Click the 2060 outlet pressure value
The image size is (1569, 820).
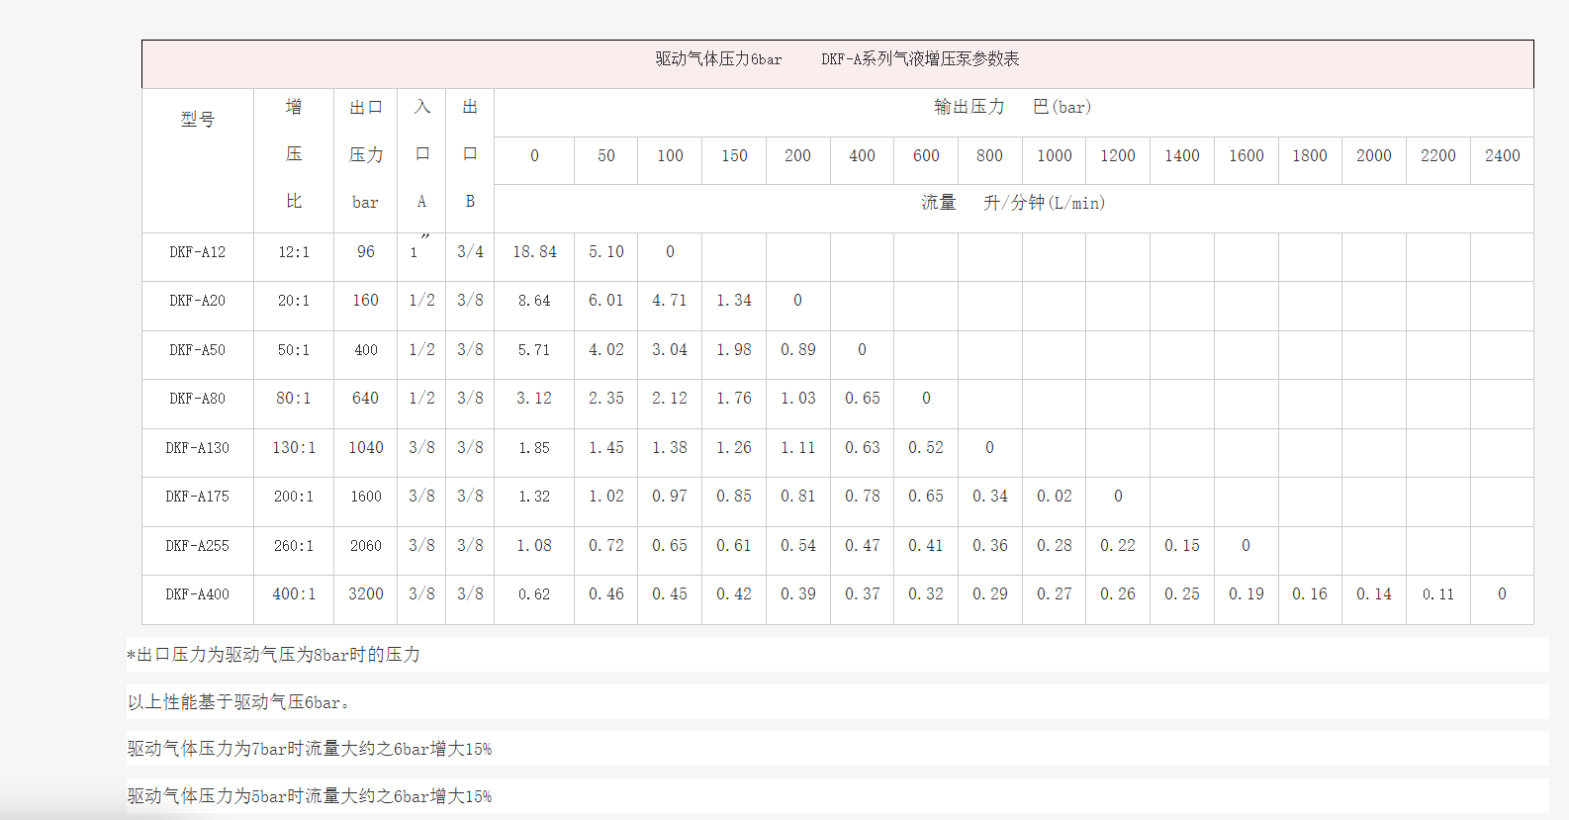(x=365, y=546)
